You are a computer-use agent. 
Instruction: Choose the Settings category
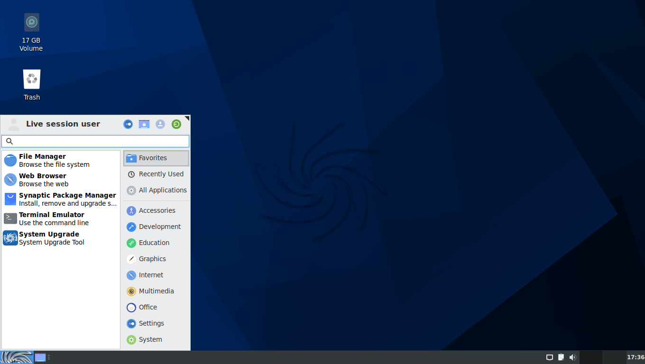click(156, 323)
